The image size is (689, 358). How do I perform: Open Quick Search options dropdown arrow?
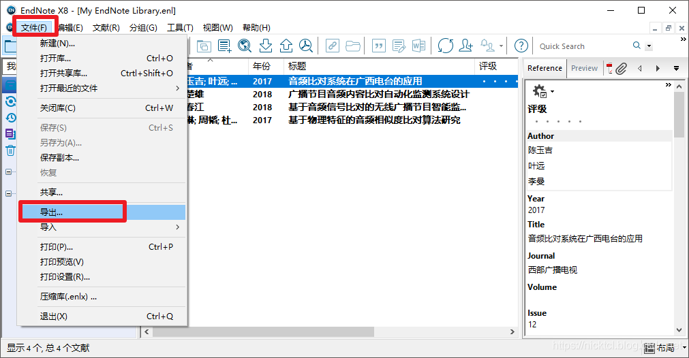pos(649,46)
